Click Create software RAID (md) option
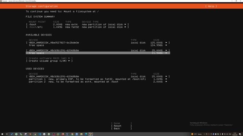This screenshot has height=136, width=243. (49, 58)
